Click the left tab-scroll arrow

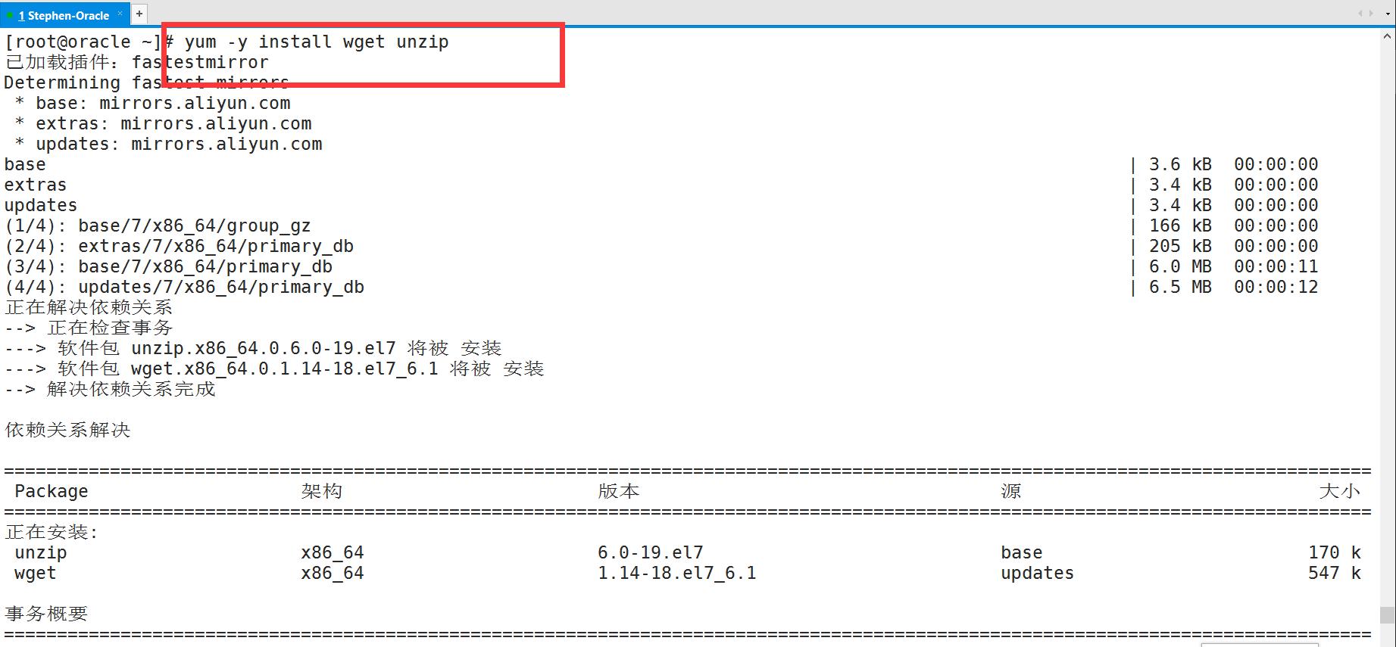pos(1360,14)
